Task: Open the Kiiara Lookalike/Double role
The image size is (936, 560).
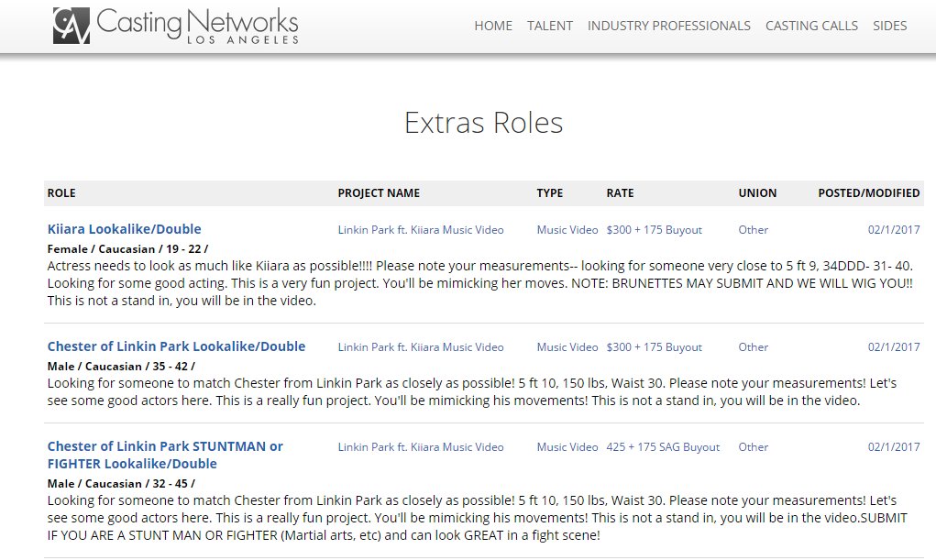Action: [124, 229]
